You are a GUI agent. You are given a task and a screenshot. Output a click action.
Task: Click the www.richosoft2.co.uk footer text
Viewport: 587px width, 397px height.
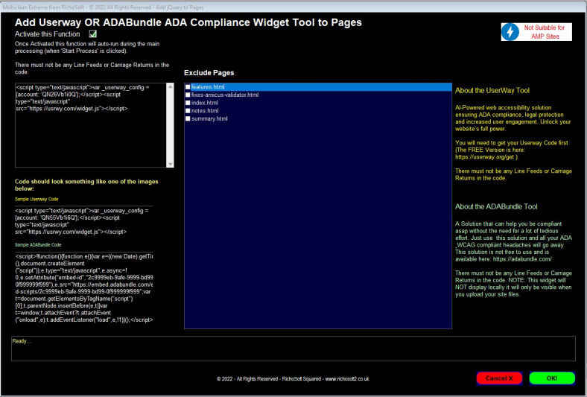tap(347, 378)
